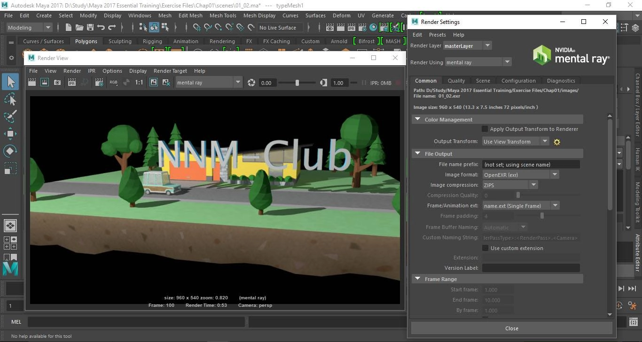This screenshot has height=342, width=642.
Task: Click File name prefix input field
Action: click(x=531, y=165)
